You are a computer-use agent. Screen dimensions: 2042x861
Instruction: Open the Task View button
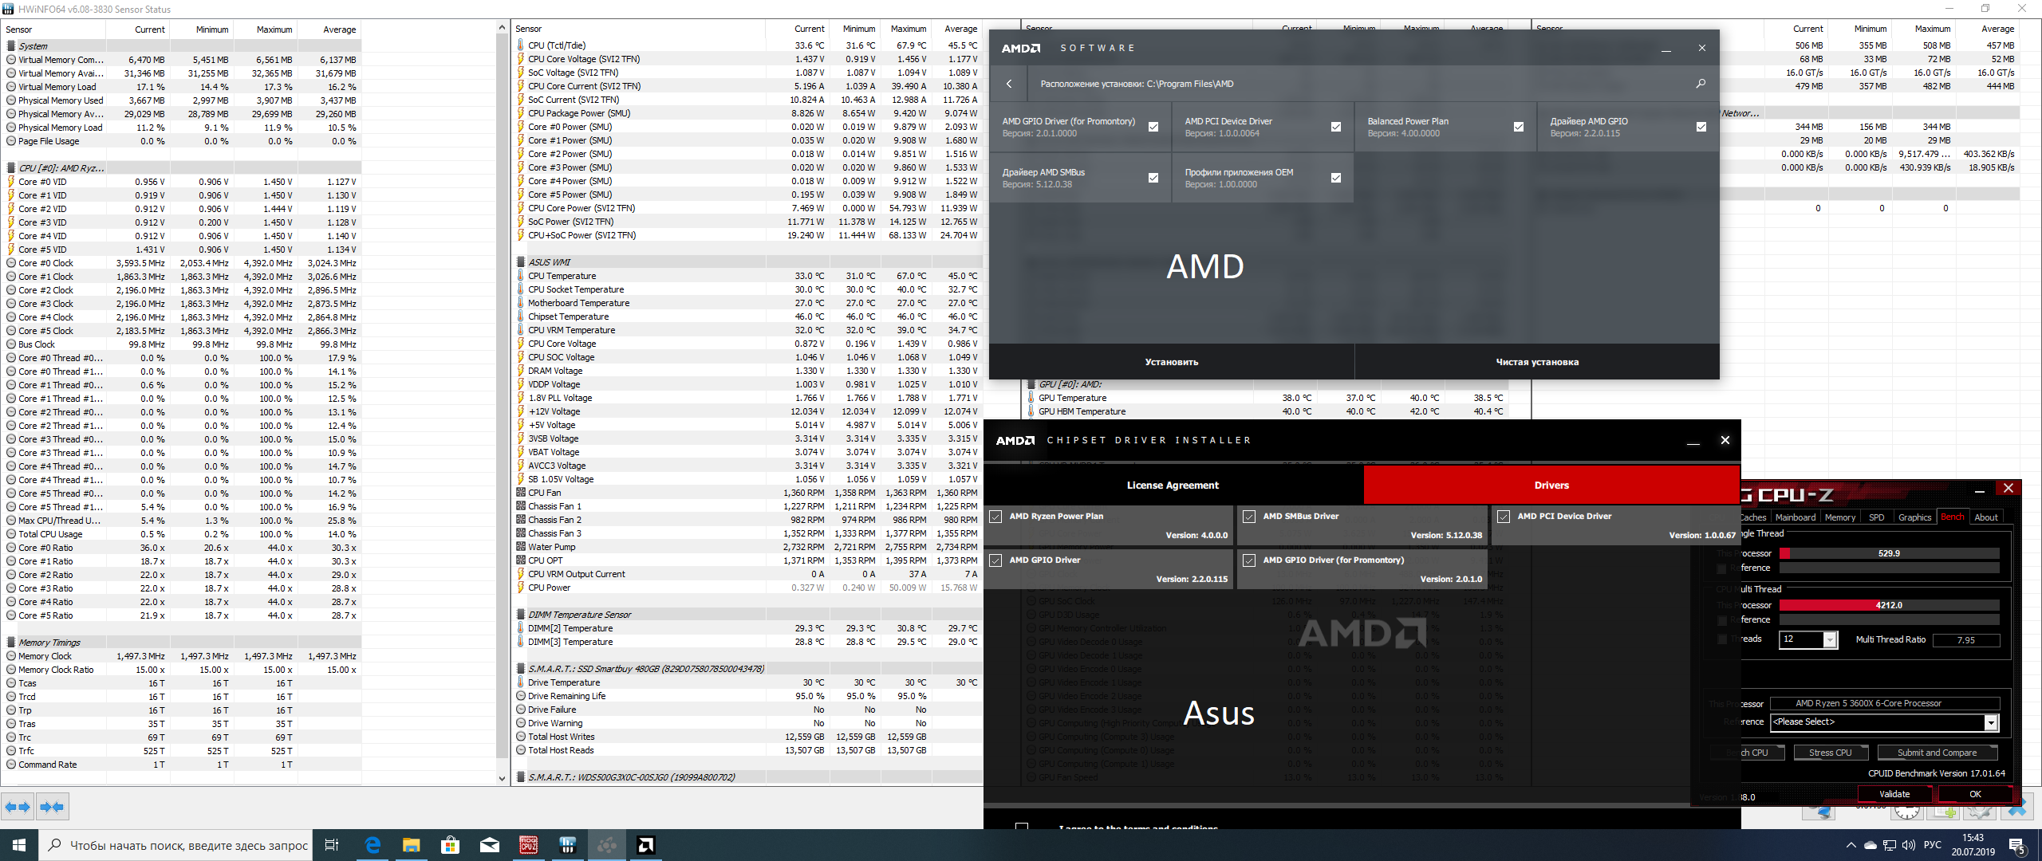pos(332,845)
